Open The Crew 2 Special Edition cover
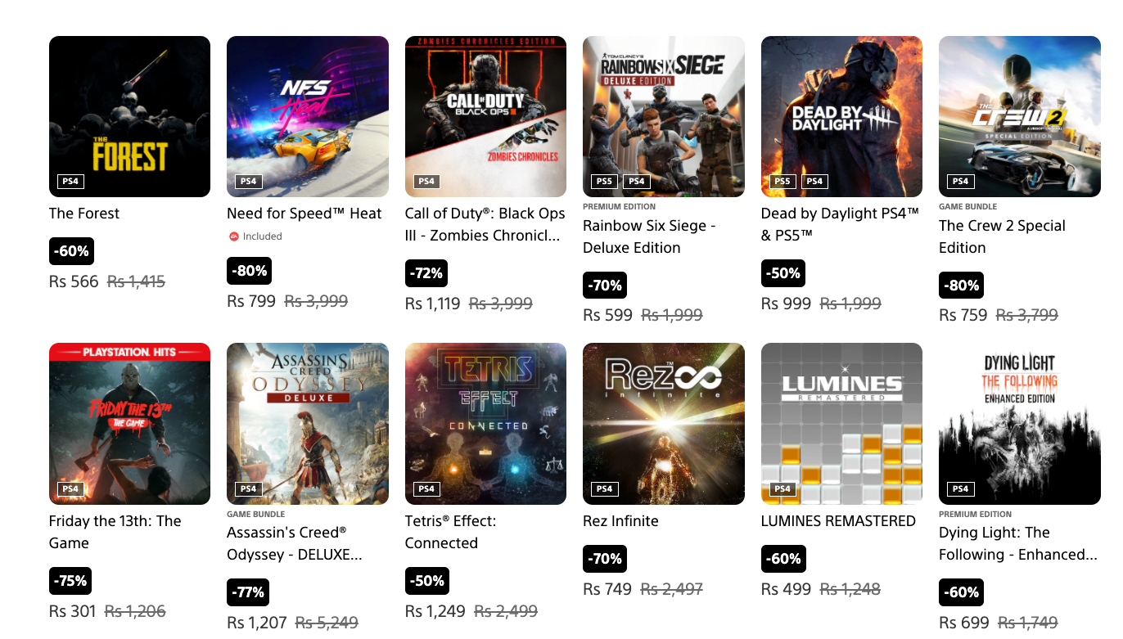The image size is (1123, 639). (1020, 116)
